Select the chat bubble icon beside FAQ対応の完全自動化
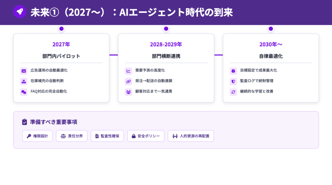 24,92
